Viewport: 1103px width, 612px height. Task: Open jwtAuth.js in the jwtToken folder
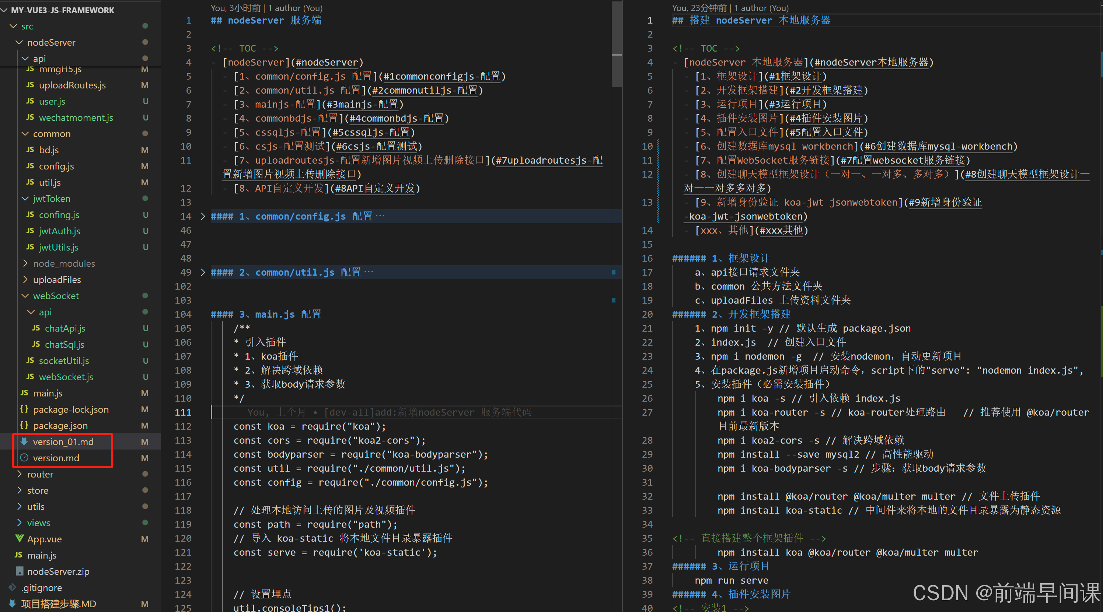click(x=60, y=231)
